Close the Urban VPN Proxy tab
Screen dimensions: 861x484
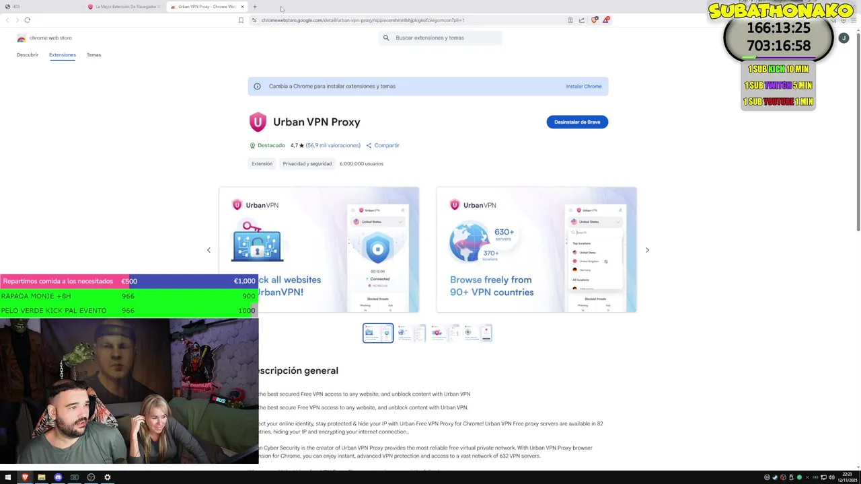click(242, 7)
